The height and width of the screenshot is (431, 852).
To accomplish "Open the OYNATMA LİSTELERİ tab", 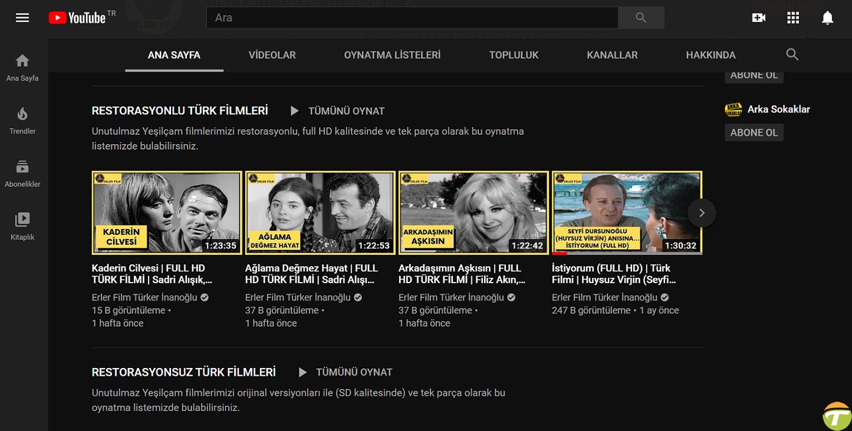I will tap(392, 55).
